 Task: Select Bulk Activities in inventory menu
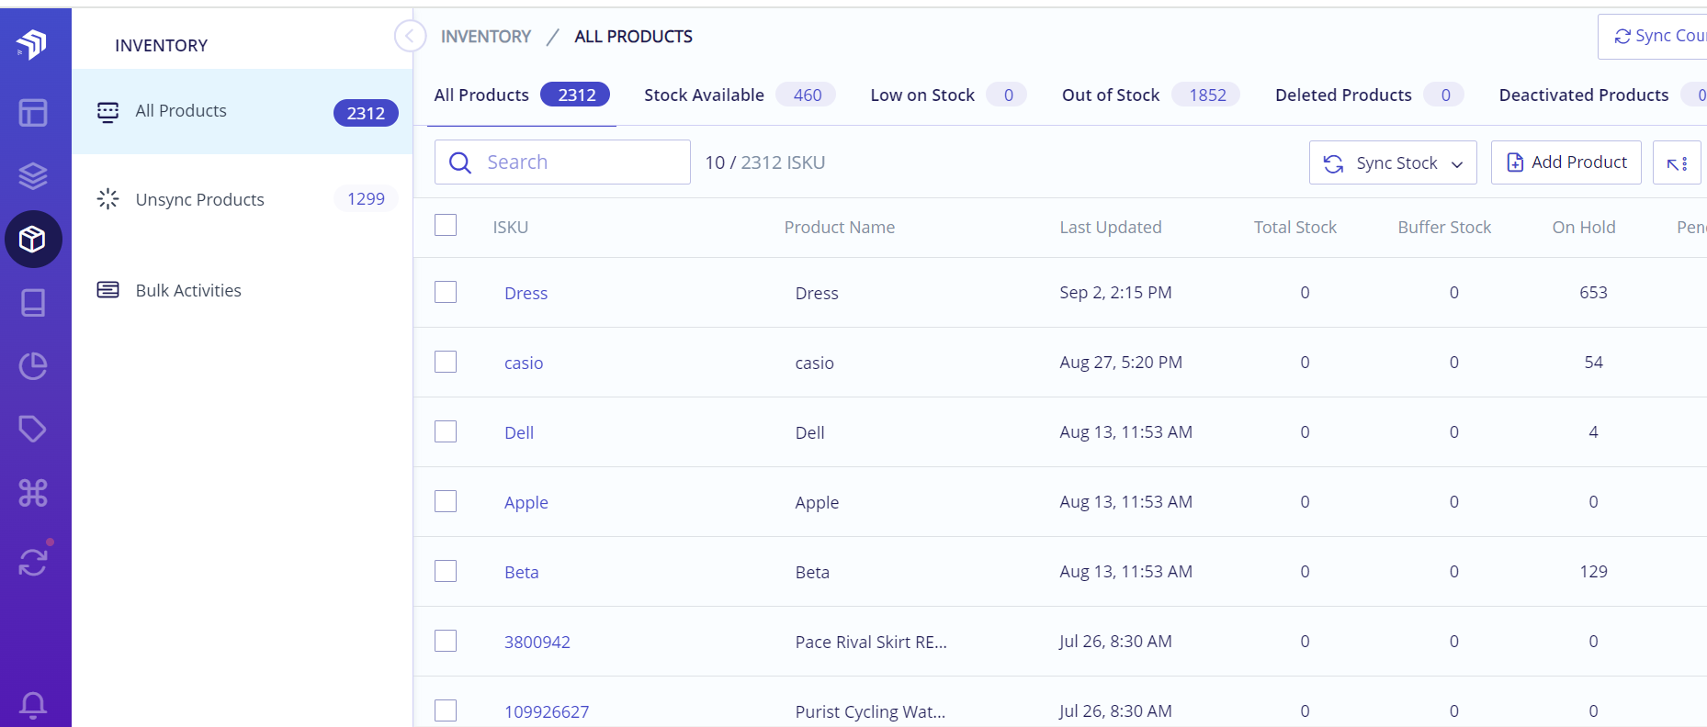[243, 290]
